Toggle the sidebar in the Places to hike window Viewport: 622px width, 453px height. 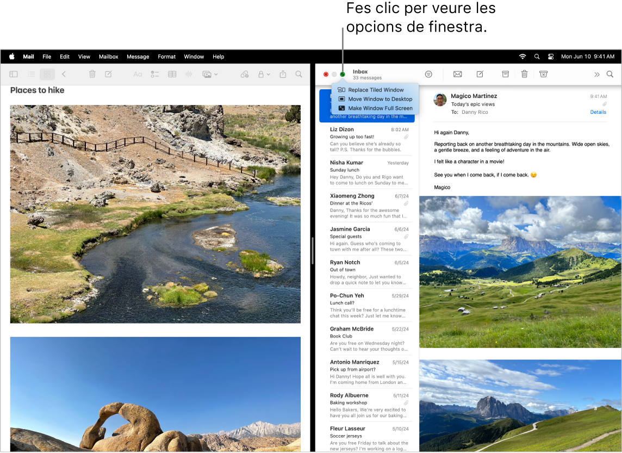coord(14,75)
